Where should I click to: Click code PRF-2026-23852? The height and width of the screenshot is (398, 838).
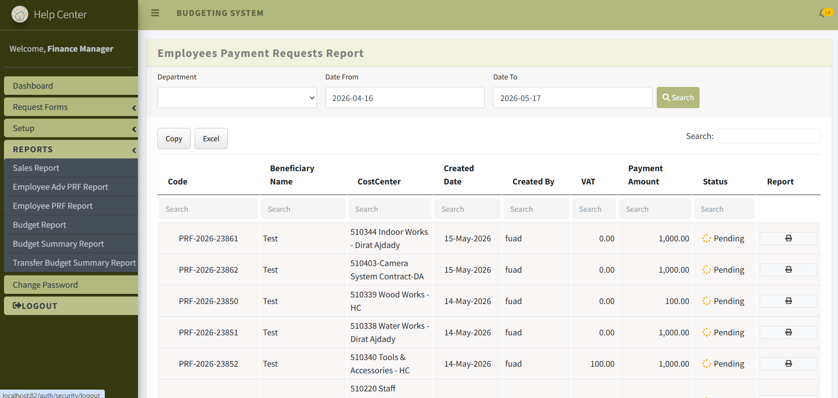(208, 364)
